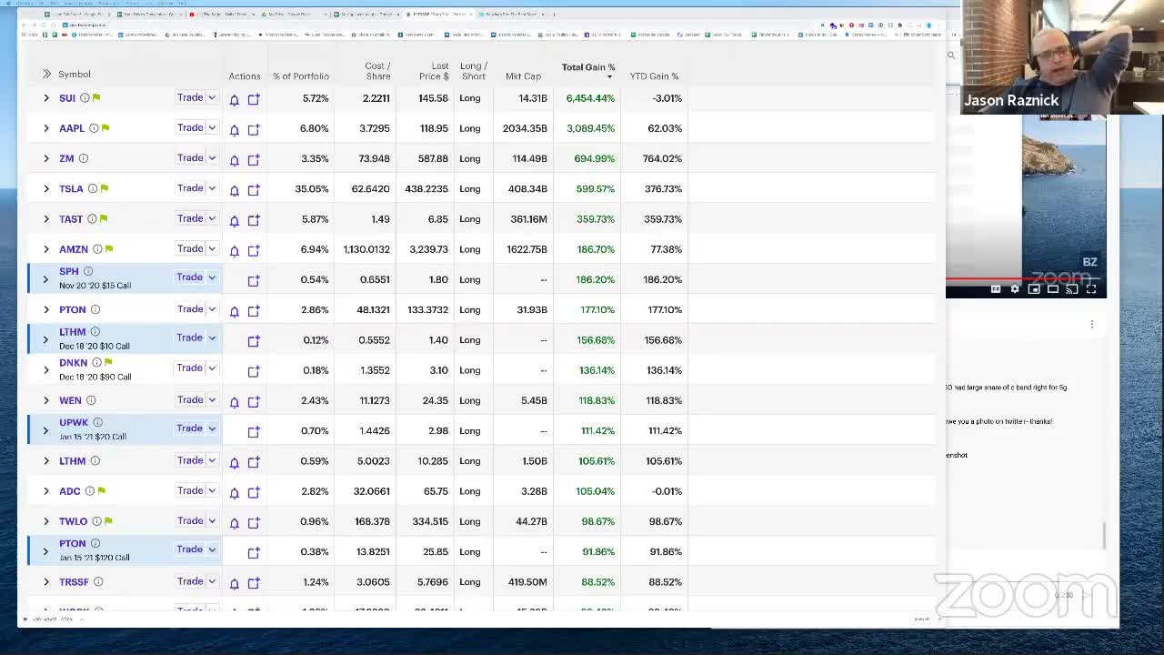The height and width of the screenshot is (655, 1164).
Task: Toggle closed captions on the video
Action: coord(996,289)
